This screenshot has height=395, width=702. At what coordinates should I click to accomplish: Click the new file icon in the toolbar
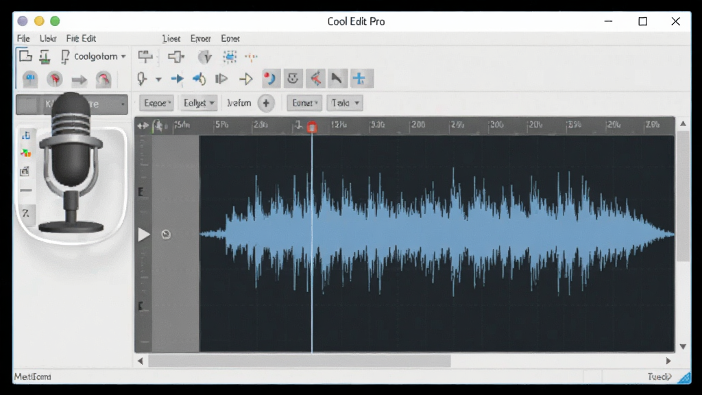point(25,56)
